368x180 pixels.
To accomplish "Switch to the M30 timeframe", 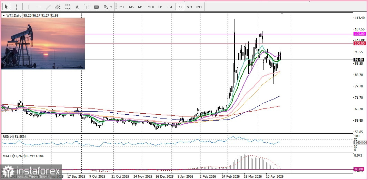I will [151, 7].
